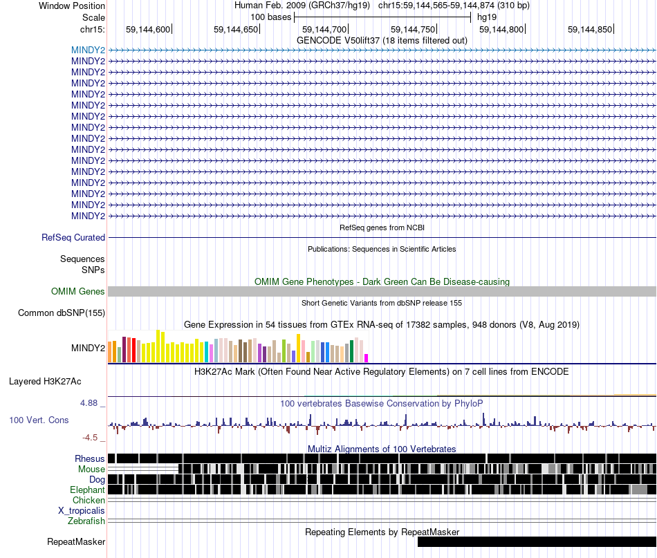Click the 100 bases scale bar
This screenshot has height=558, width=657.
coord(382,17)
